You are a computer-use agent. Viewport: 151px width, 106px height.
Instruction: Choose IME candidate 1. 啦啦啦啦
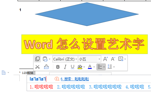(42, 87)
